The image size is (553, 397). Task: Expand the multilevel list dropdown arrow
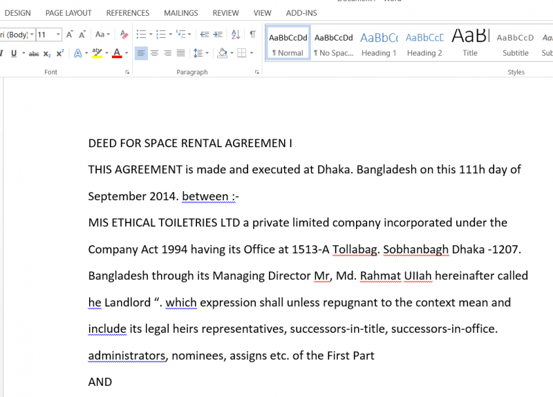(189, 35)
